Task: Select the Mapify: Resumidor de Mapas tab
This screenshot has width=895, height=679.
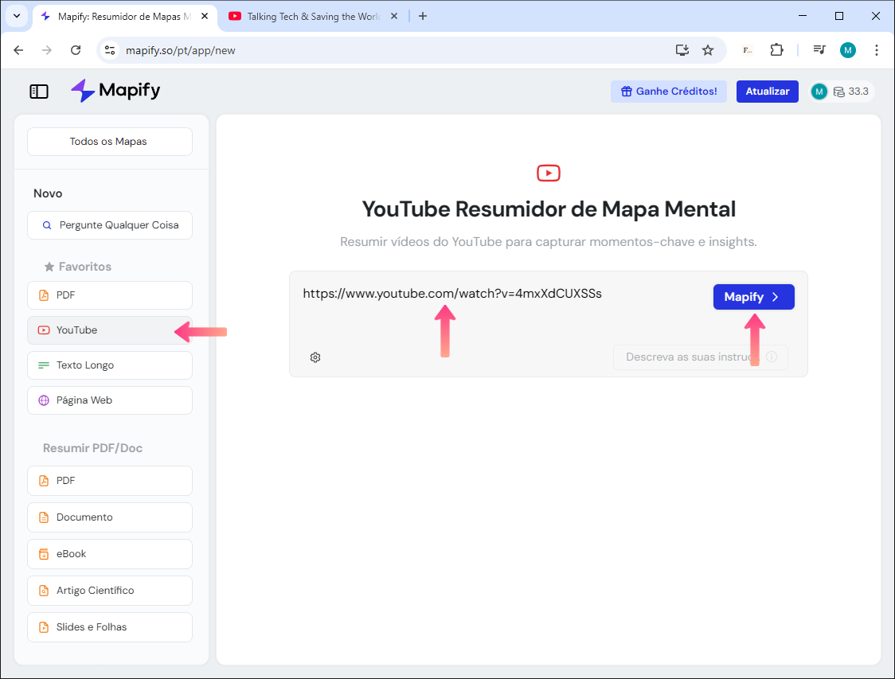Action: pyautogui.click(x=124, y=17)
